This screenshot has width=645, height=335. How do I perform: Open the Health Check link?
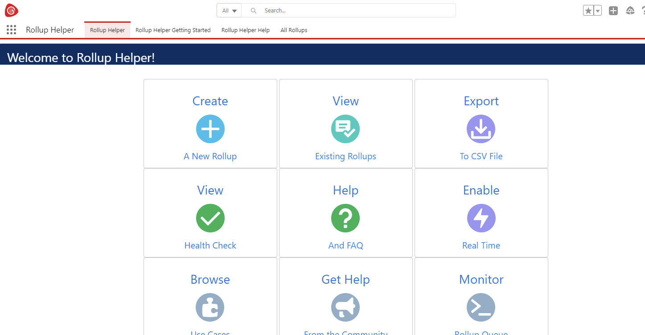pyautogui.click(x=210, y=245)
